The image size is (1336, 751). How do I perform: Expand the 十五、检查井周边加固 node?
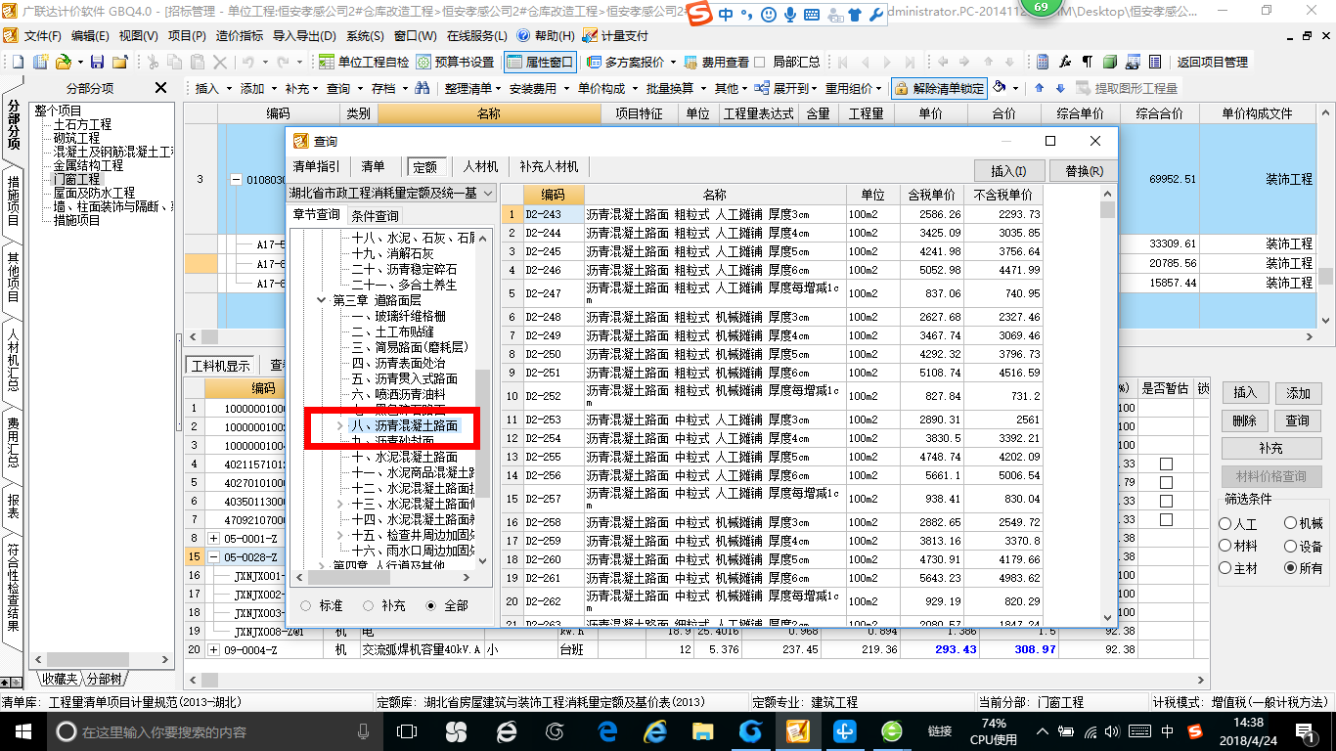click(x=340, y=535)
